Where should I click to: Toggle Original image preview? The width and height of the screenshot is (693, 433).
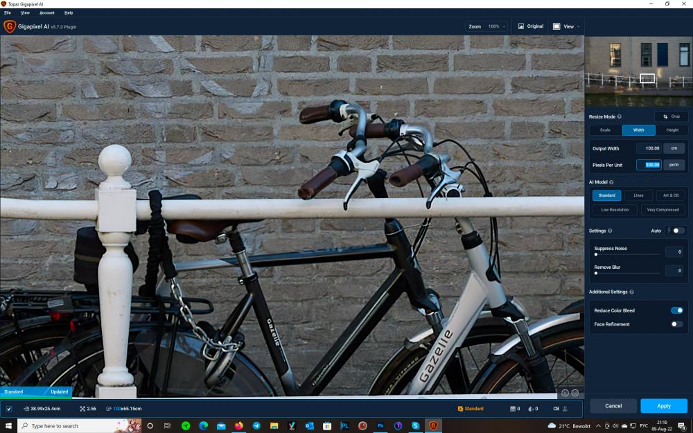(531, 26)
